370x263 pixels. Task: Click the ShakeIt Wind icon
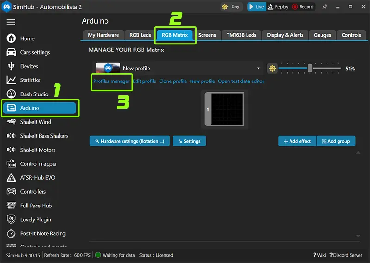11,122
